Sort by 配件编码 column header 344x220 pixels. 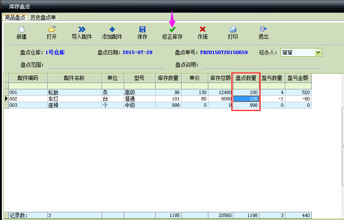click(28, 78)
